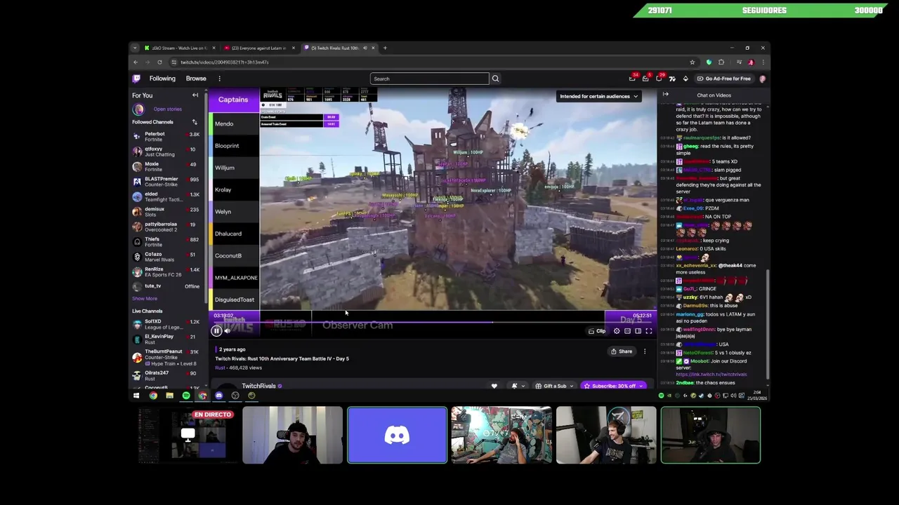Open the Rust category link

pos(220,368)
